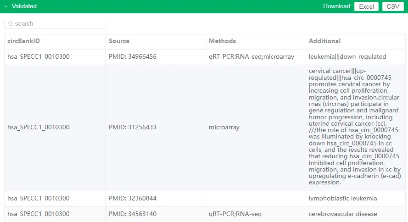The width and height of the screenshot is (408, 222).
Task: Select the circBankID in the cervical cancer row
Action: pos(39,128)
